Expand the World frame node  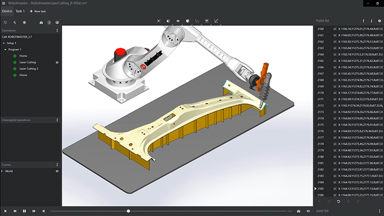click(2, 171)
